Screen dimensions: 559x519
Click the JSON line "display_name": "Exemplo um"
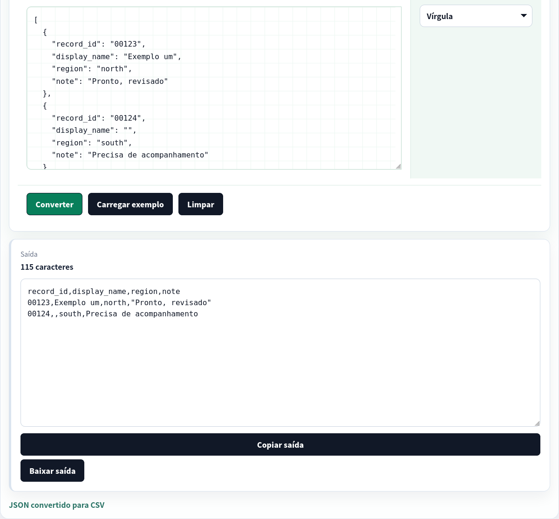(x=116, y=57)
